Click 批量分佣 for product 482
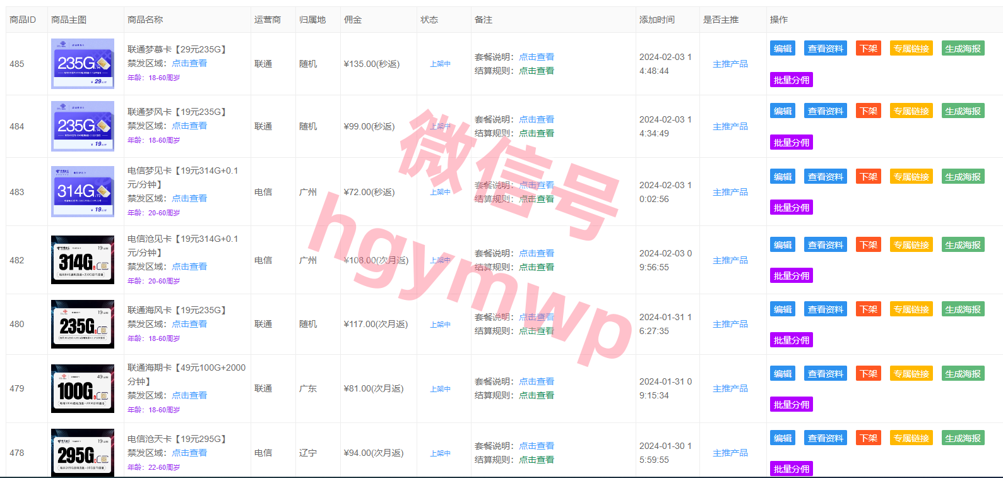This screenshot has height=478, width=1003. pos(792,276)
